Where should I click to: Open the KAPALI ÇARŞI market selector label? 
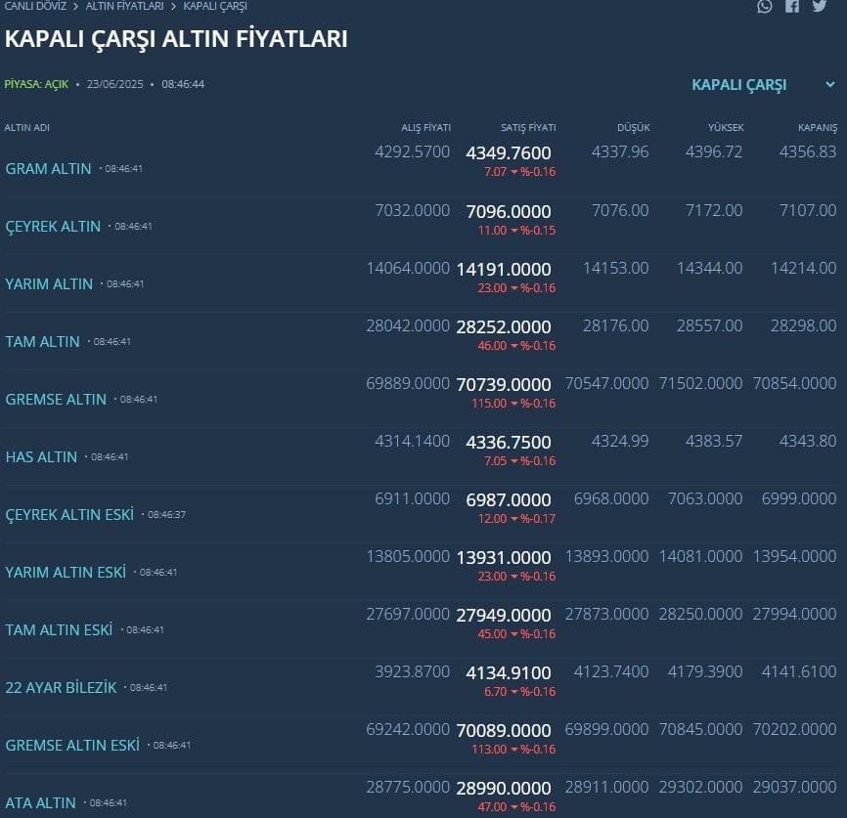739,85
